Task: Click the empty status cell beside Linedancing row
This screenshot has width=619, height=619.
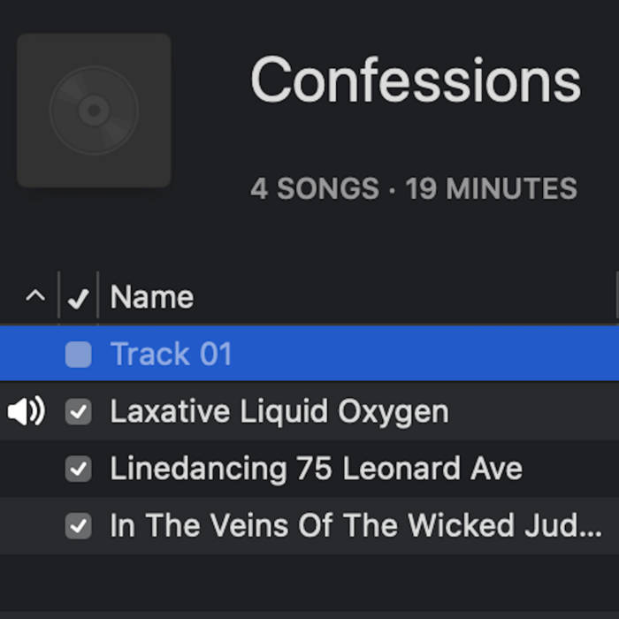Action: click(27, 469)
